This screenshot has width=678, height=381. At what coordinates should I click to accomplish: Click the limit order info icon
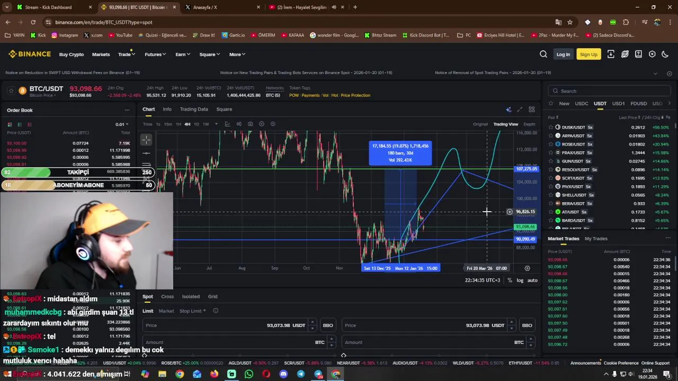point(216,311)
